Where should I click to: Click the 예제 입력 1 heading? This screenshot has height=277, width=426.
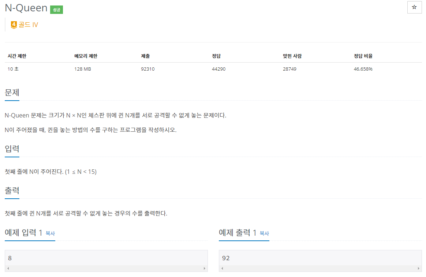tap(24, 233)
